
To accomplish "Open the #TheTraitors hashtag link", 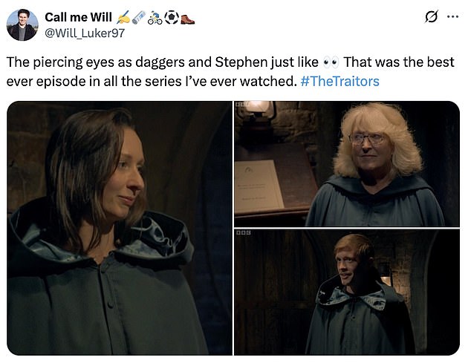I will (340, 82).
